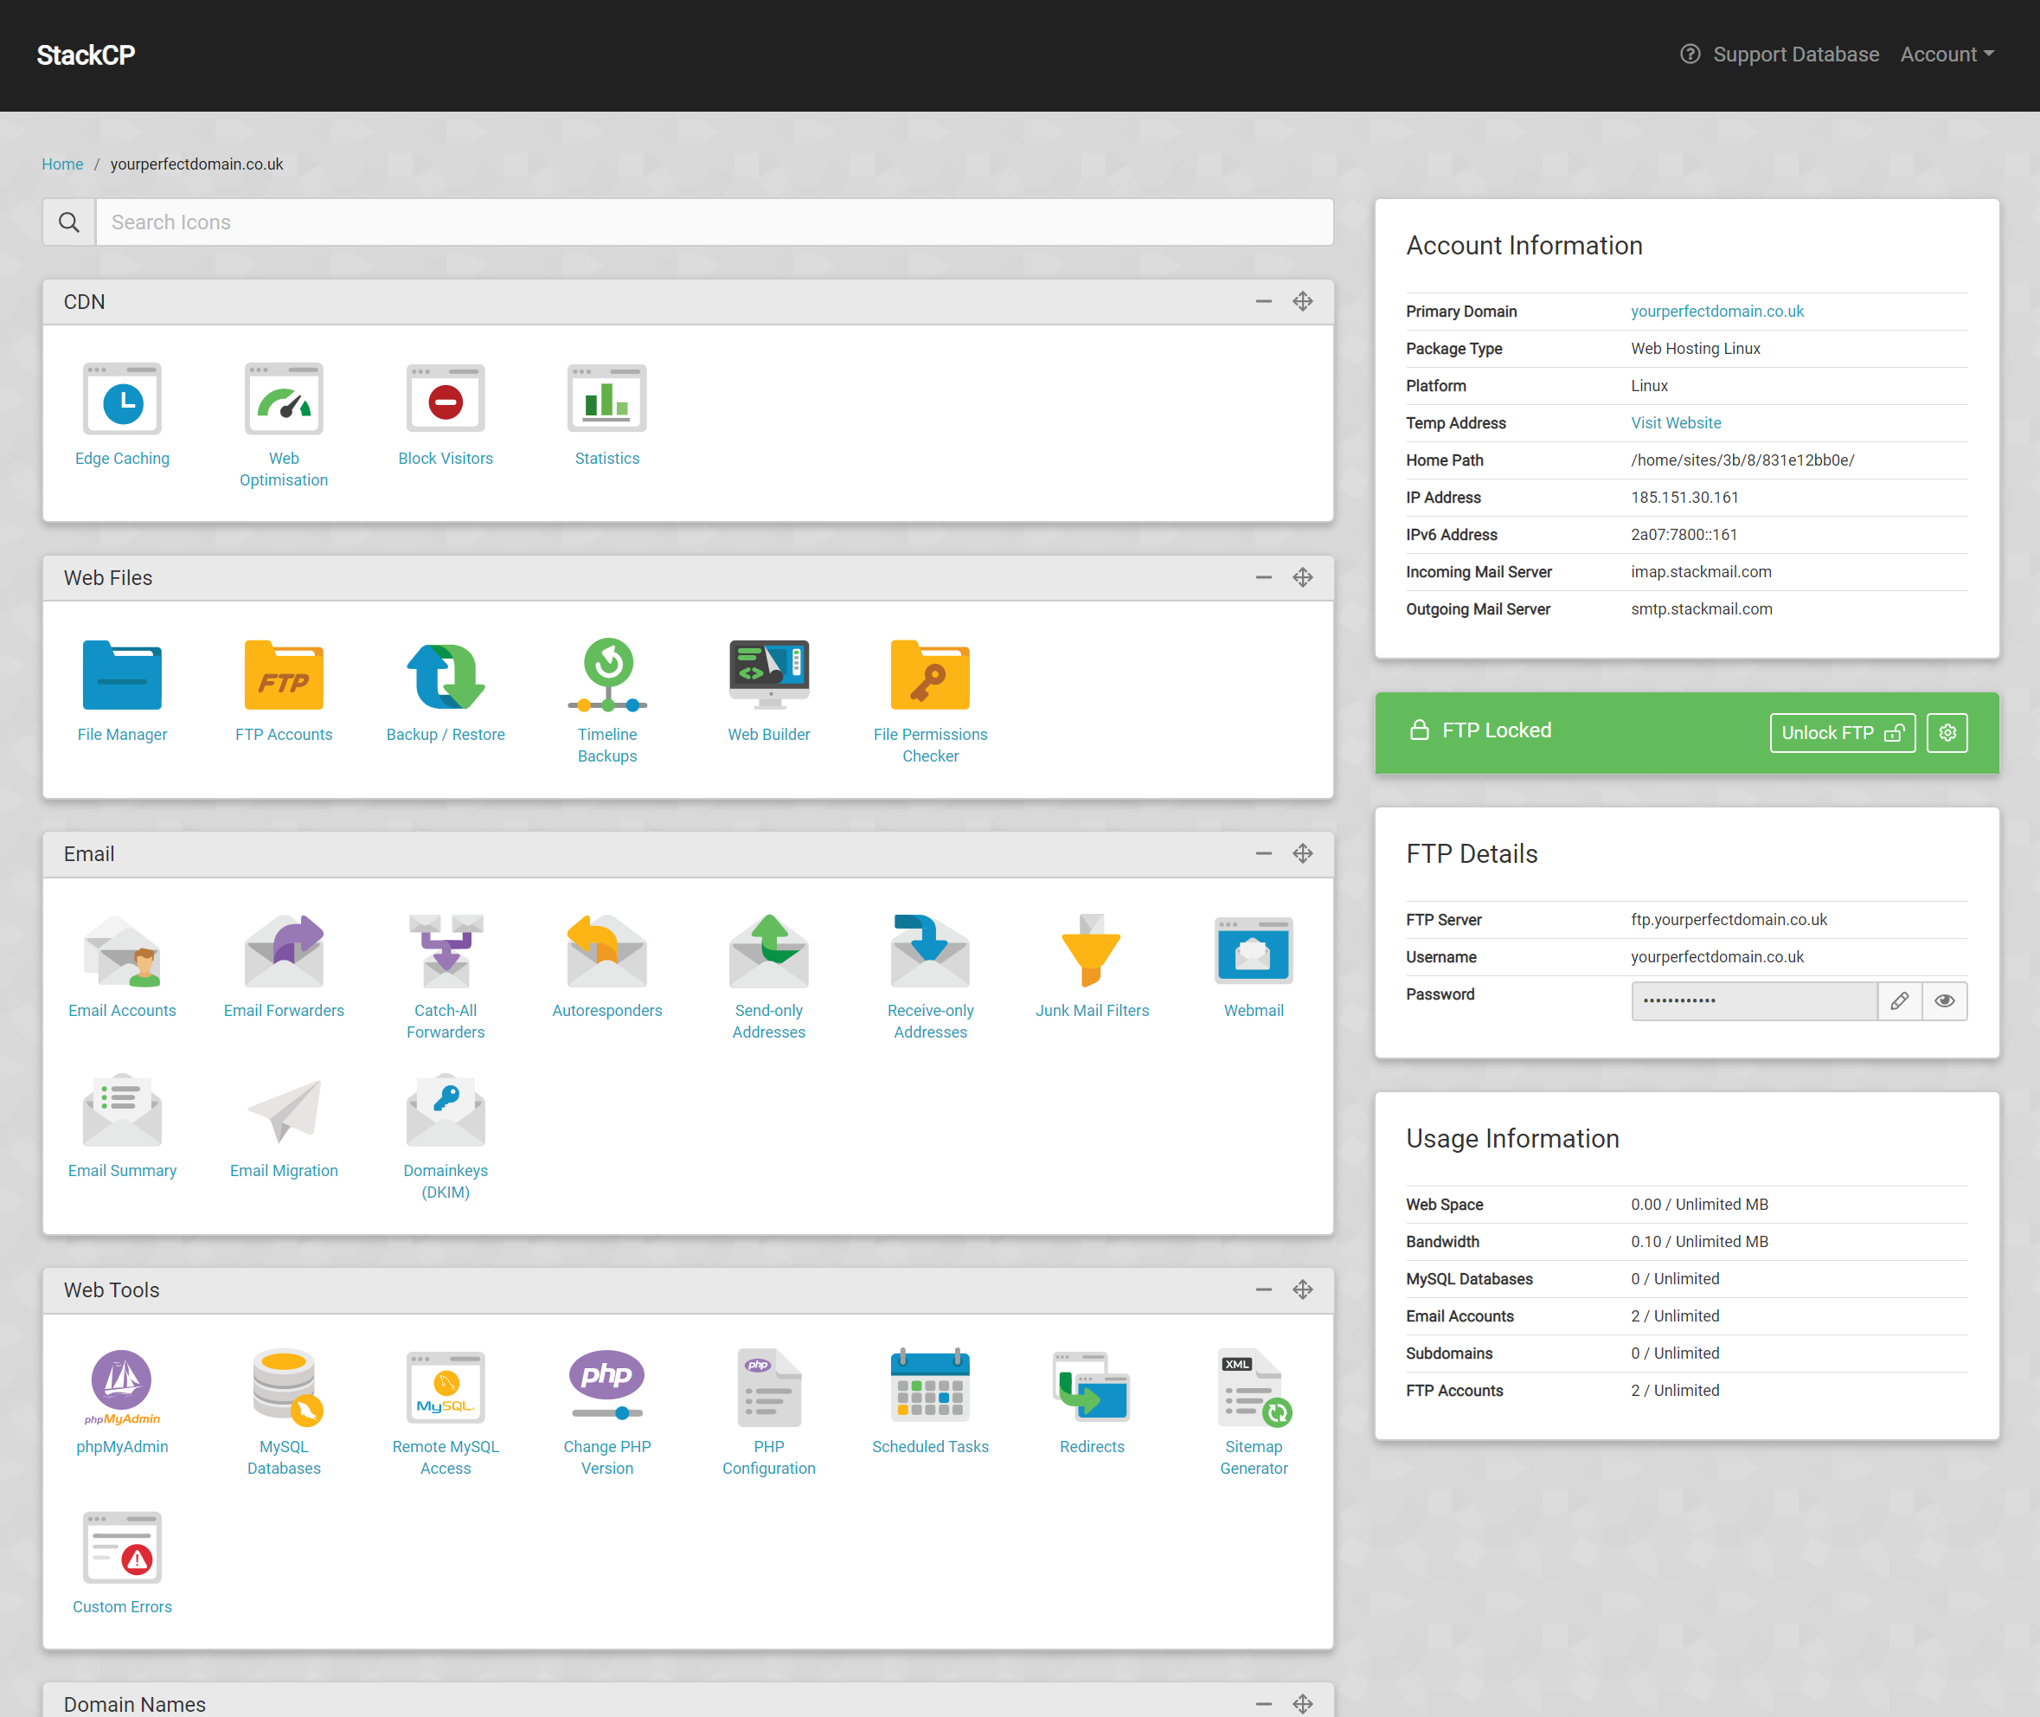The image size is (2040, 1717).
Task: Collapse the CDN section
Action: [x=1263, y=302]
